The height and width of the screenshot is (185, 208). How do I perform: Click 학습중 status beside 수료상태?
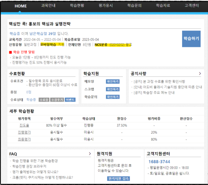tap(31, 100)
